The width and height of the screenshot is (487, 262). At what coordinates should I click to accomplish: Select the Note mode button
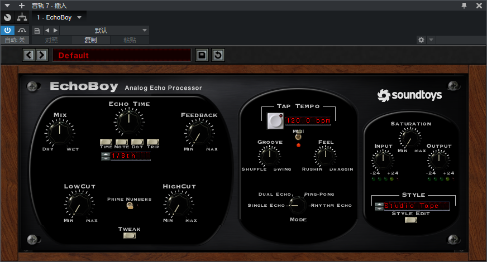[x=121, y=142]
